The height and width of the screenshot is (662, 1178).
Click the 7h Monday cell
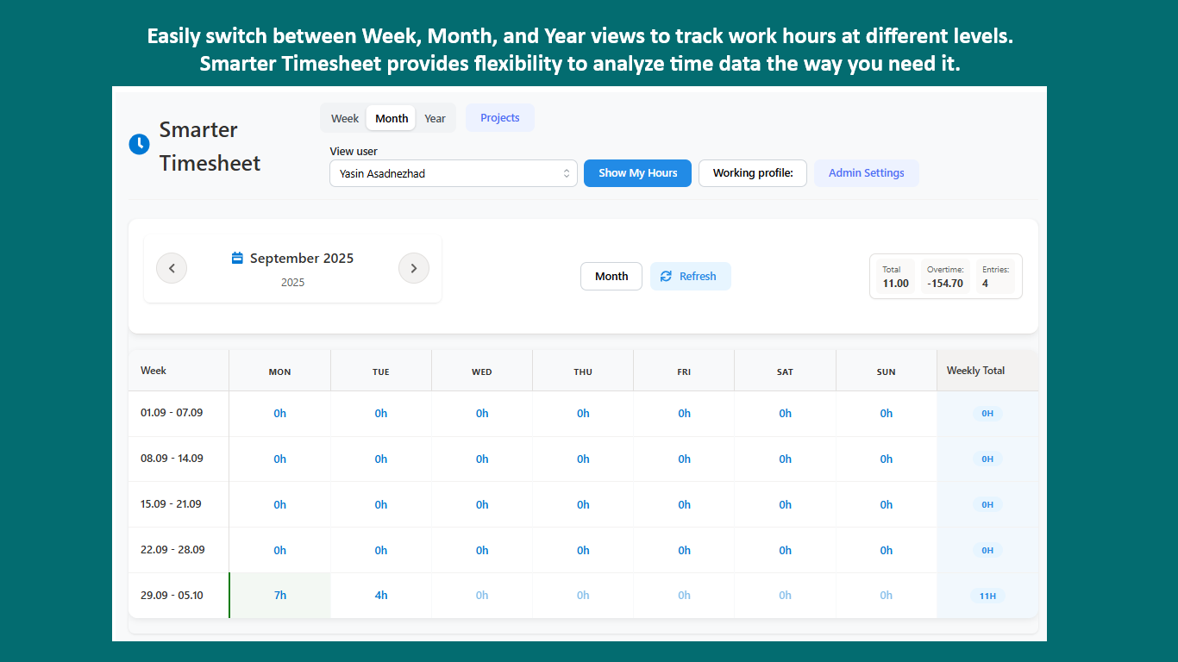tap(280, 596)
